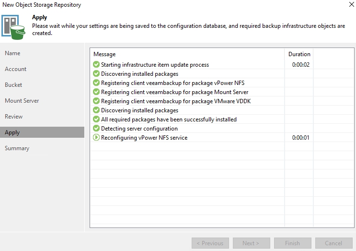
Task: Open the Summary step in sidebar
Action: (17, 148)
